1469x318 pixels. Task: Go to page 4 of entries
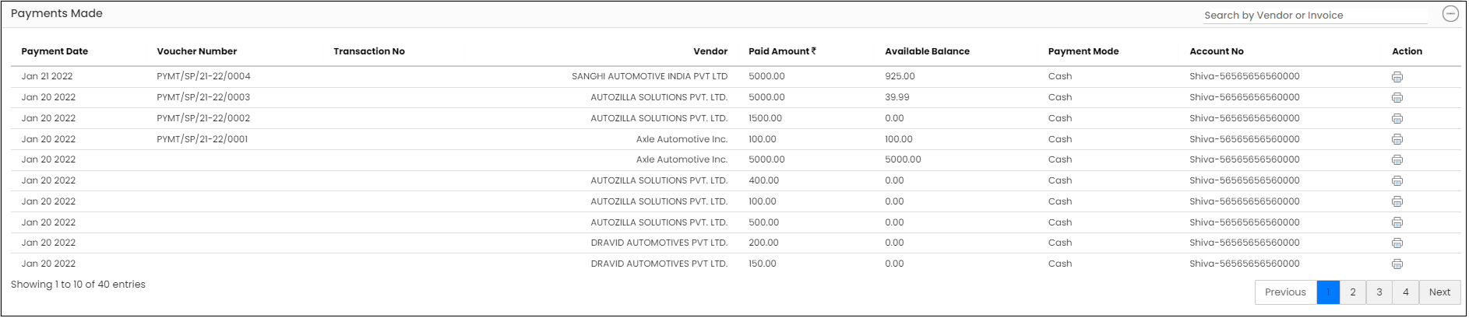pyautogui.click(x=1406, y=292)
